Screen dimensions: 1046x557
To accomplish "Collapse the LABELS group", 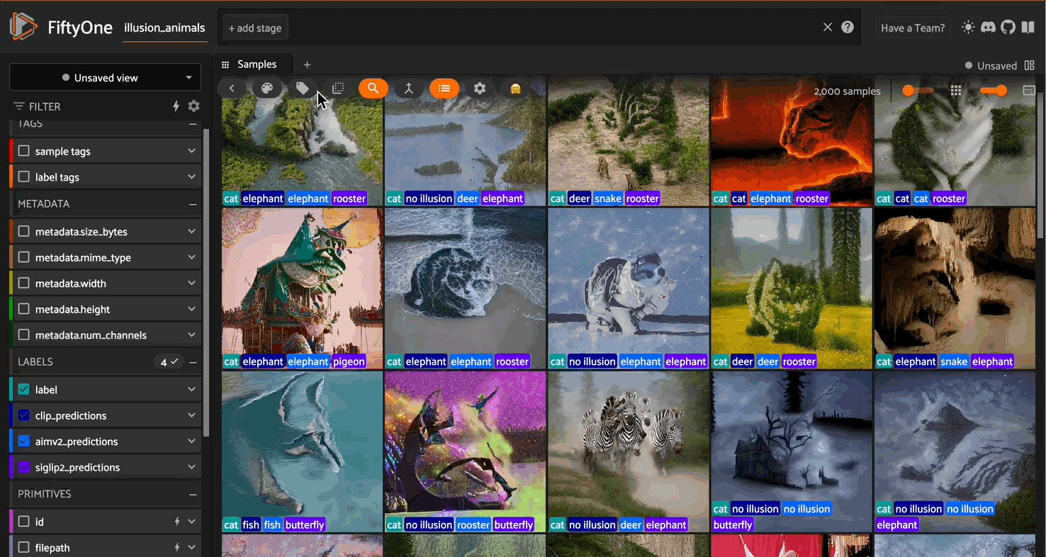I will click(193, 362).
